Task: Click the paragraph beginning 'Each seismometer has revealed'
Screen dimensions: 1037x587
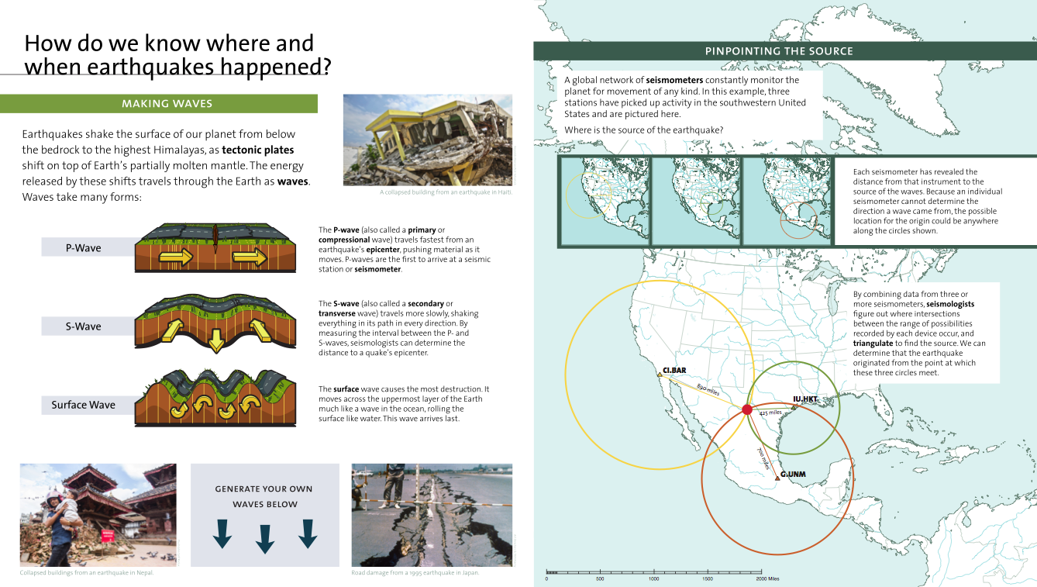Action: tap(928, 201)
